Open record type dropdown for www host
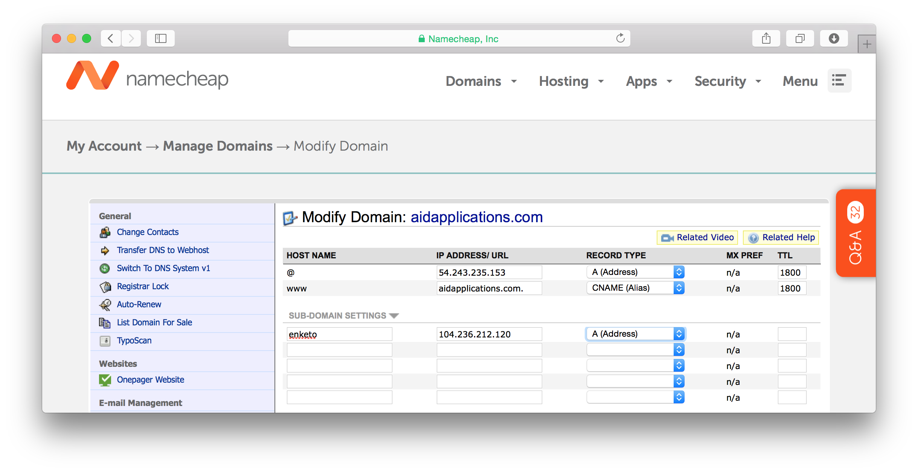 point(635,288)
